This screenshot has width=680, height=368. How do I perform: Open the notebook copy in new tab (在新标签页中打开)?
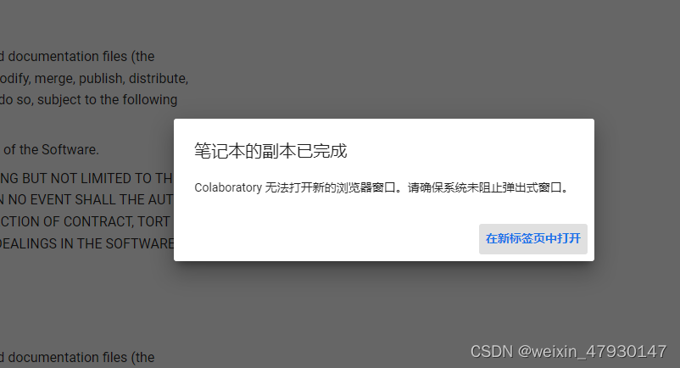point(533,239)
